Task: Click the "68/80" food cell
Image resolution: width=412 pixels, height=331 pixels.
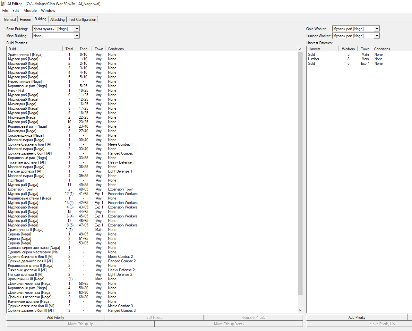Action: point(83,297)
